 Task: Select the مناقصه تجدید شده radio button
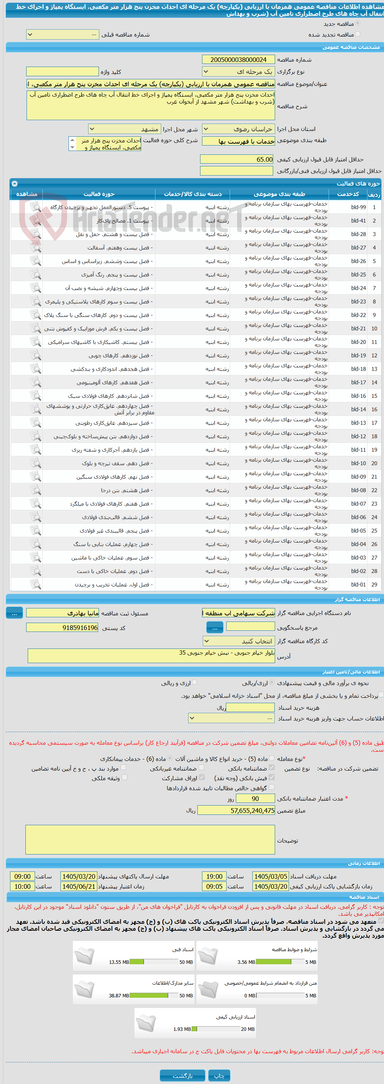tap(357, 34)
